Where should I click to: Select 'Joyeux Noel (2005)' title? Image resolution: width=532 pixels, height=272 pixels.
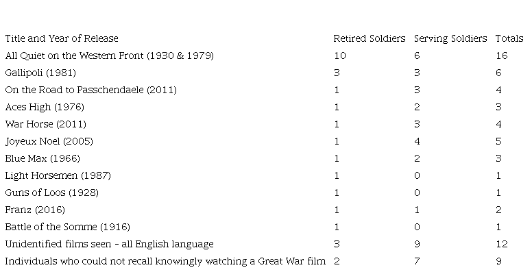[x=49, y=141]
